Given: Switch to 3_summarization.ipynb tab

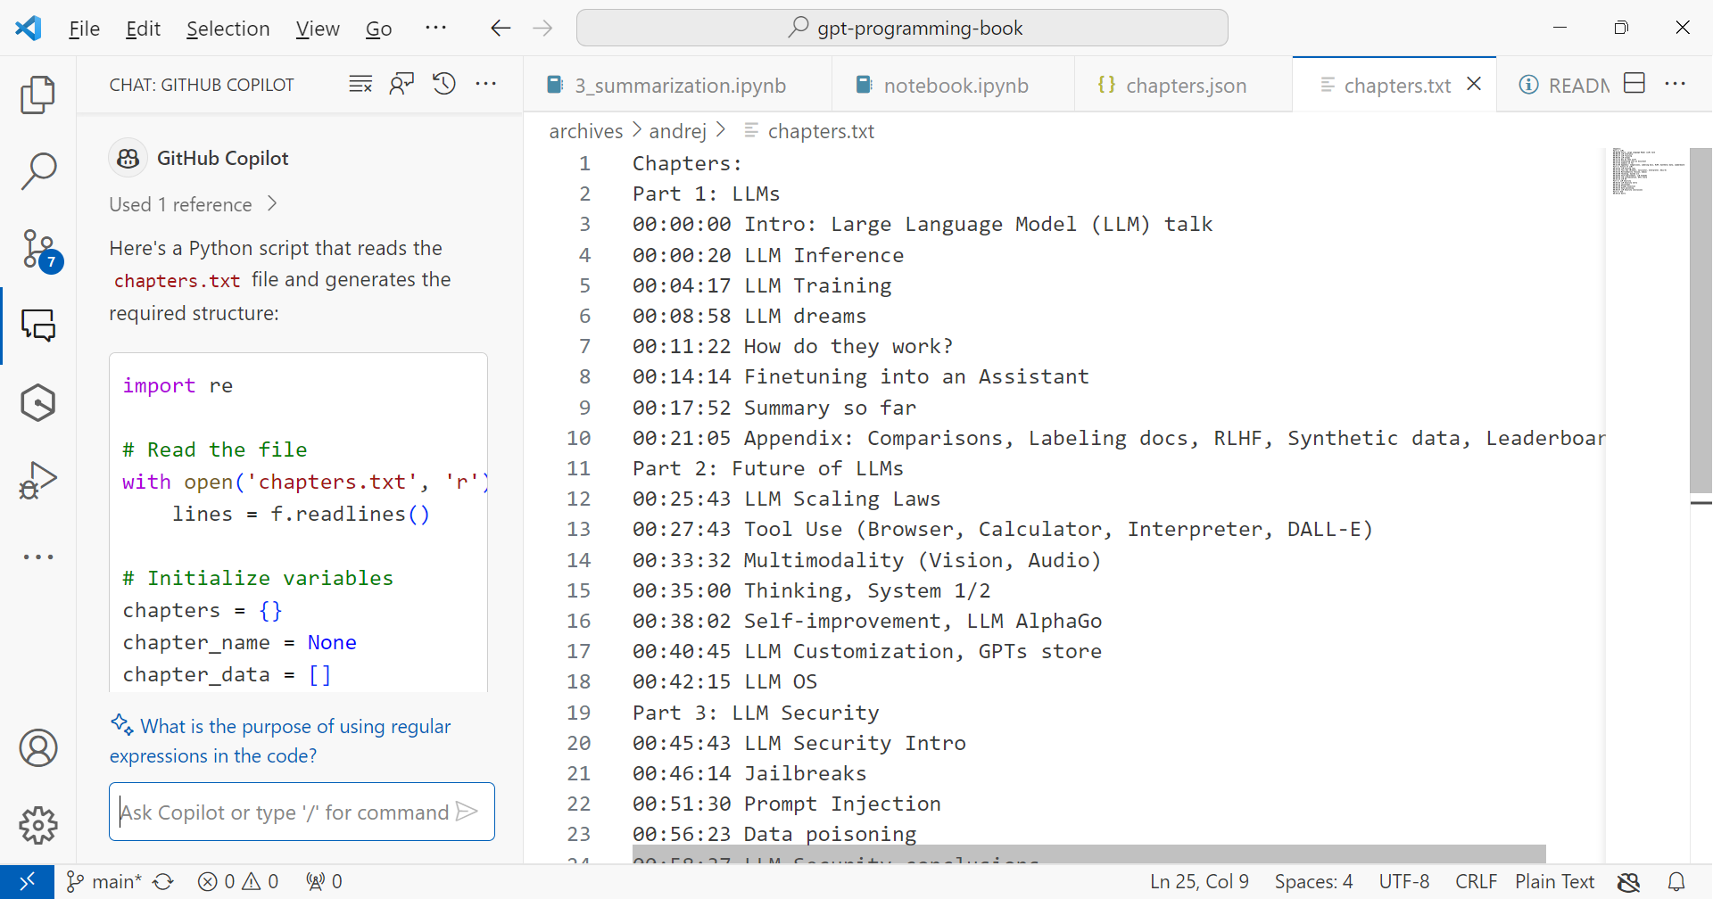Looking at the screenshot, I should pos(678,85).
